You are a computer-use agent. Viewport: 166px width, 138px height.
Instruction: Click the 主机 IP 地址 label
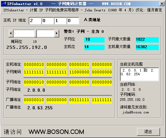coord(14,20)
